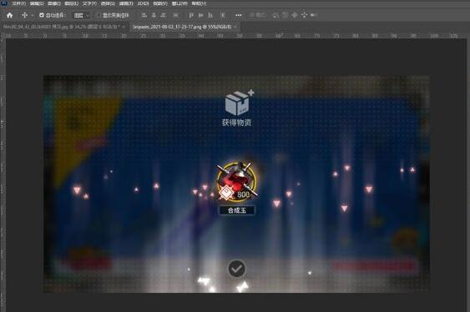Open the 文件(F) menu
The image size is (470, 312).
[18, 3]
